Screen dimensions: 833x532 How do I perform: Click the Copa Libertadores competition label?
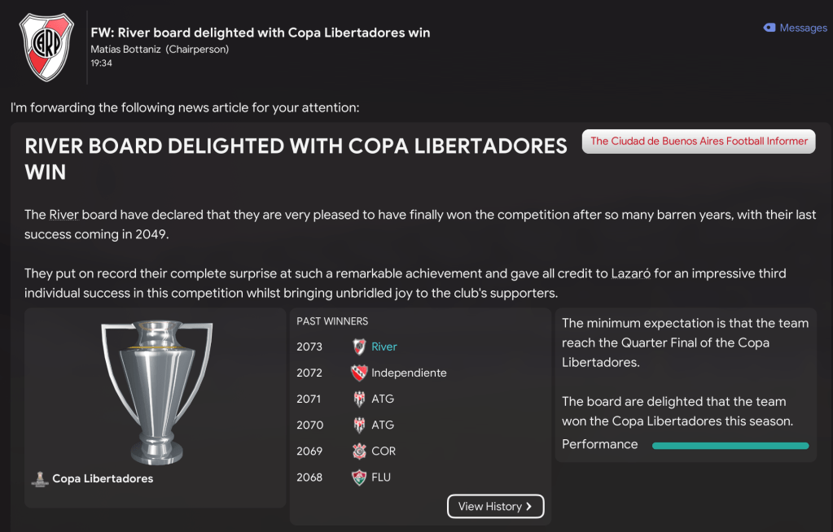click(103, 479)
